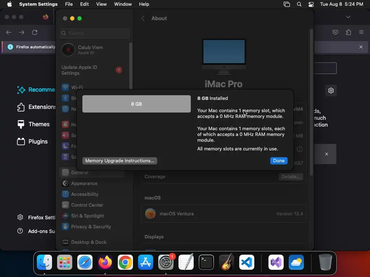Screen dimensions: 370x277
Task: Click the About pane scrollbar
Action: coord(311,102)
